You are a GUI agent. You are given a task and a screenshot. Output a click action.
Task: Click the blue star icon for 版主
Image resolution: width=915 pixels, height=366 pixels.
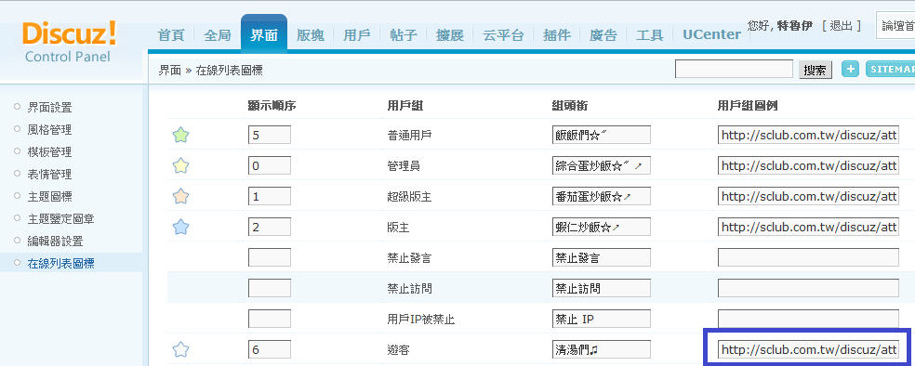click(181, 227)
